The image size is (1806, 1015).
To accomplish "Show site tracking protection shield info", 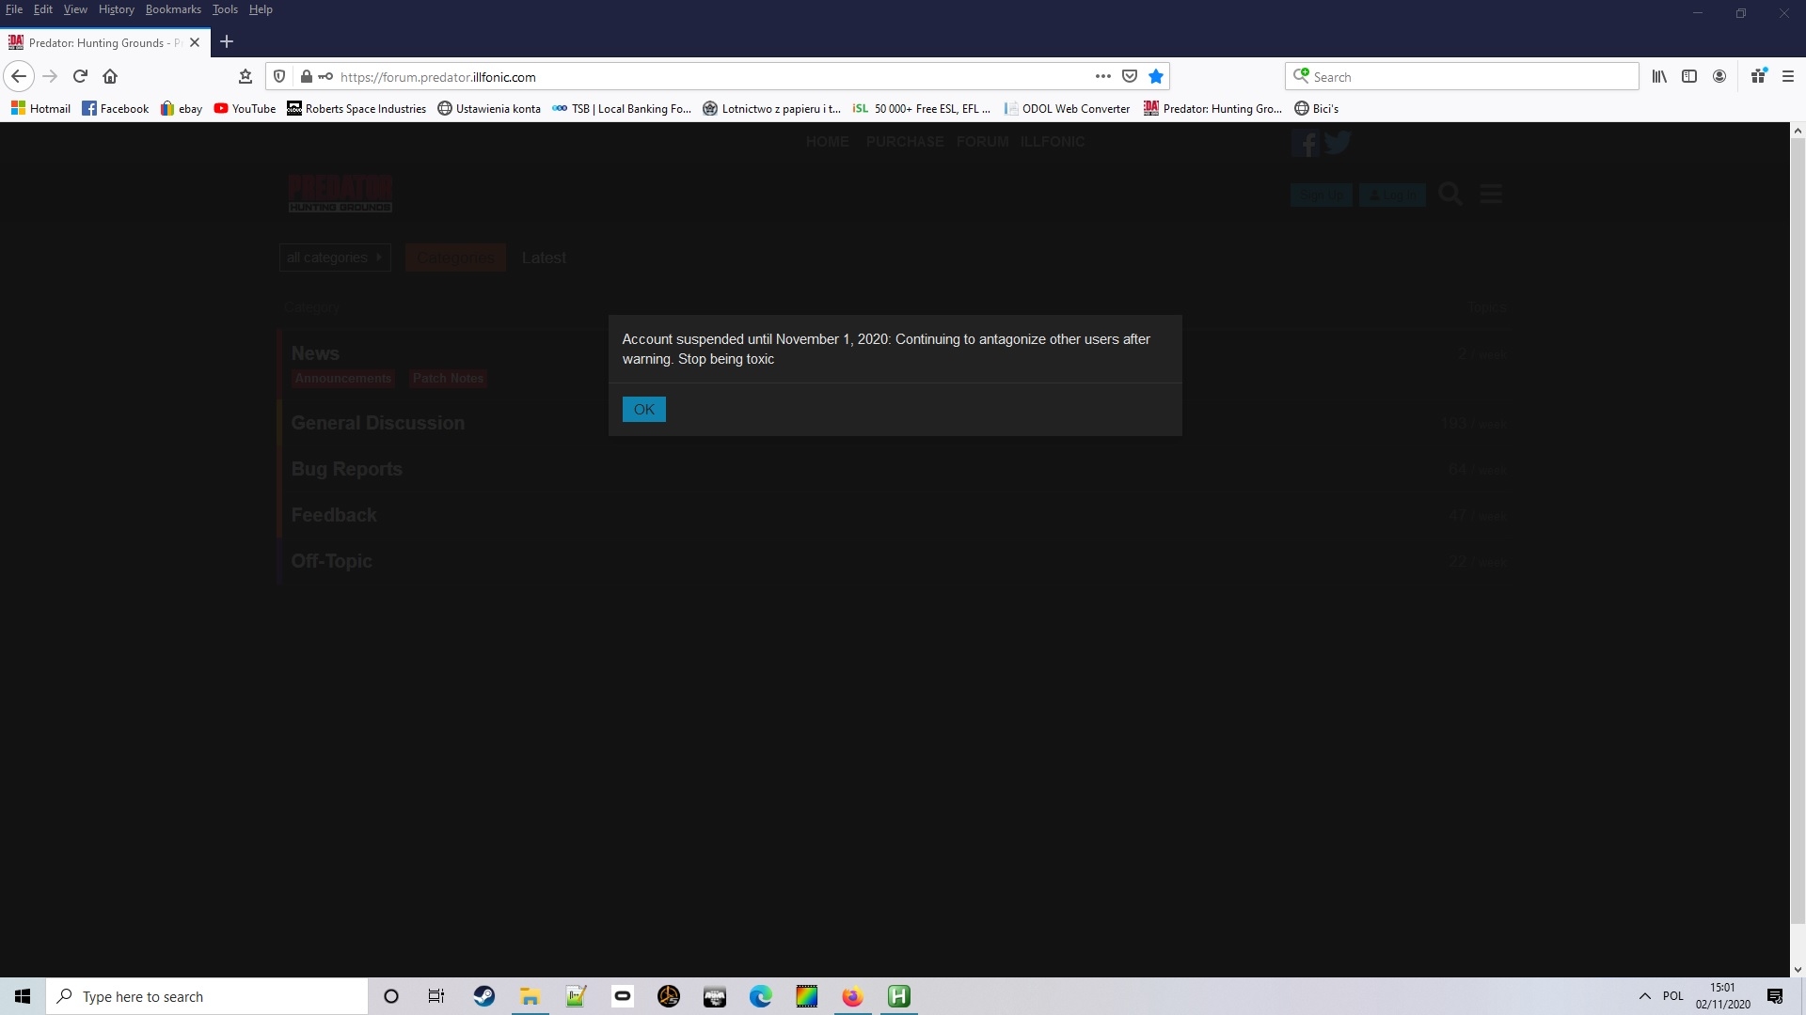I will tap(279, 76).
